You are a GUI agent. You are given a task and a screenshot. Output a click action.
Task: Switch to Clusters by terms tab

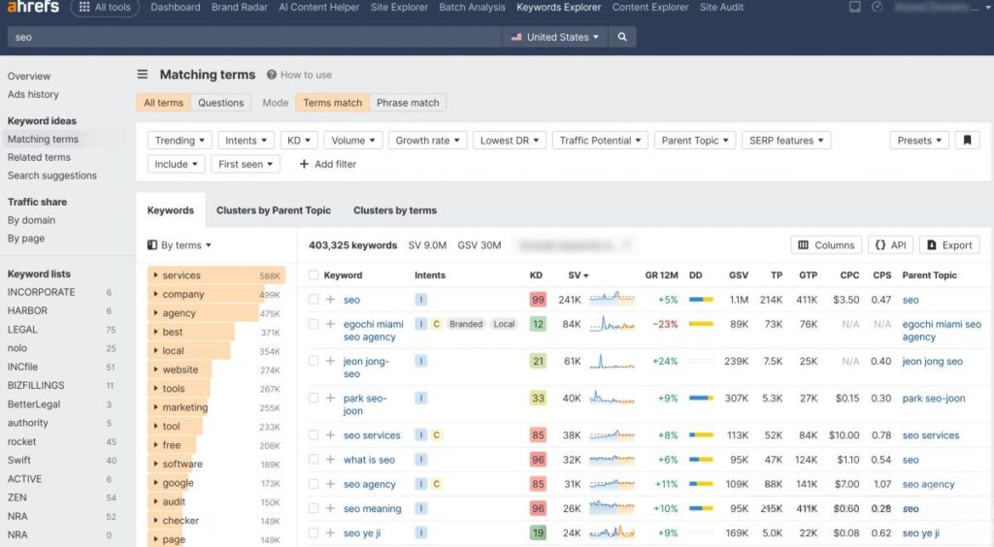(x=395, y=210)
